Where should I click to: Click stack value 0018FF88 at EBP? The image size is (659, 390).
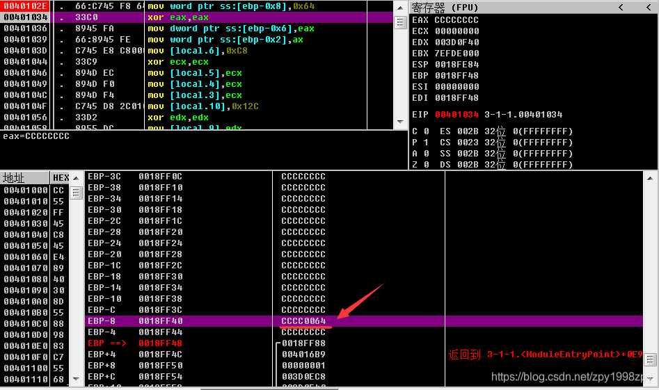tap(303, 343)
